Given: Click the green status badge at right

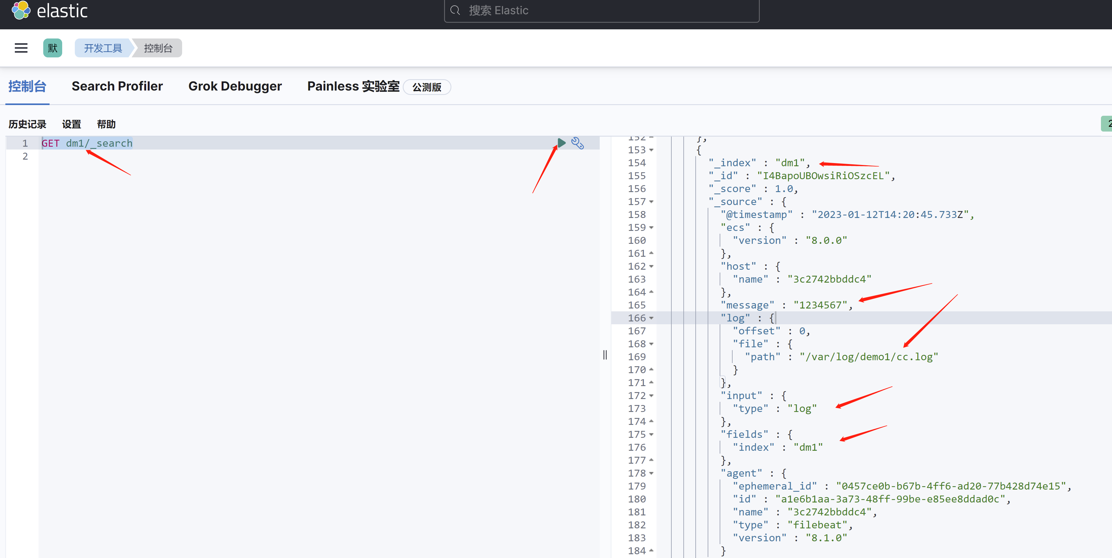Looking at the screenshot, I should 1107,123.
